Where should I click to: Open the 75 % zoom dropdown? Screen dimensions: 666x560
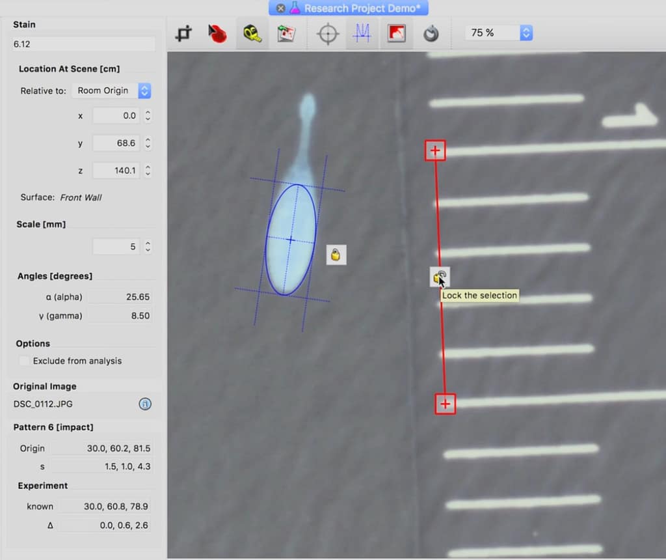click(498, 33)
